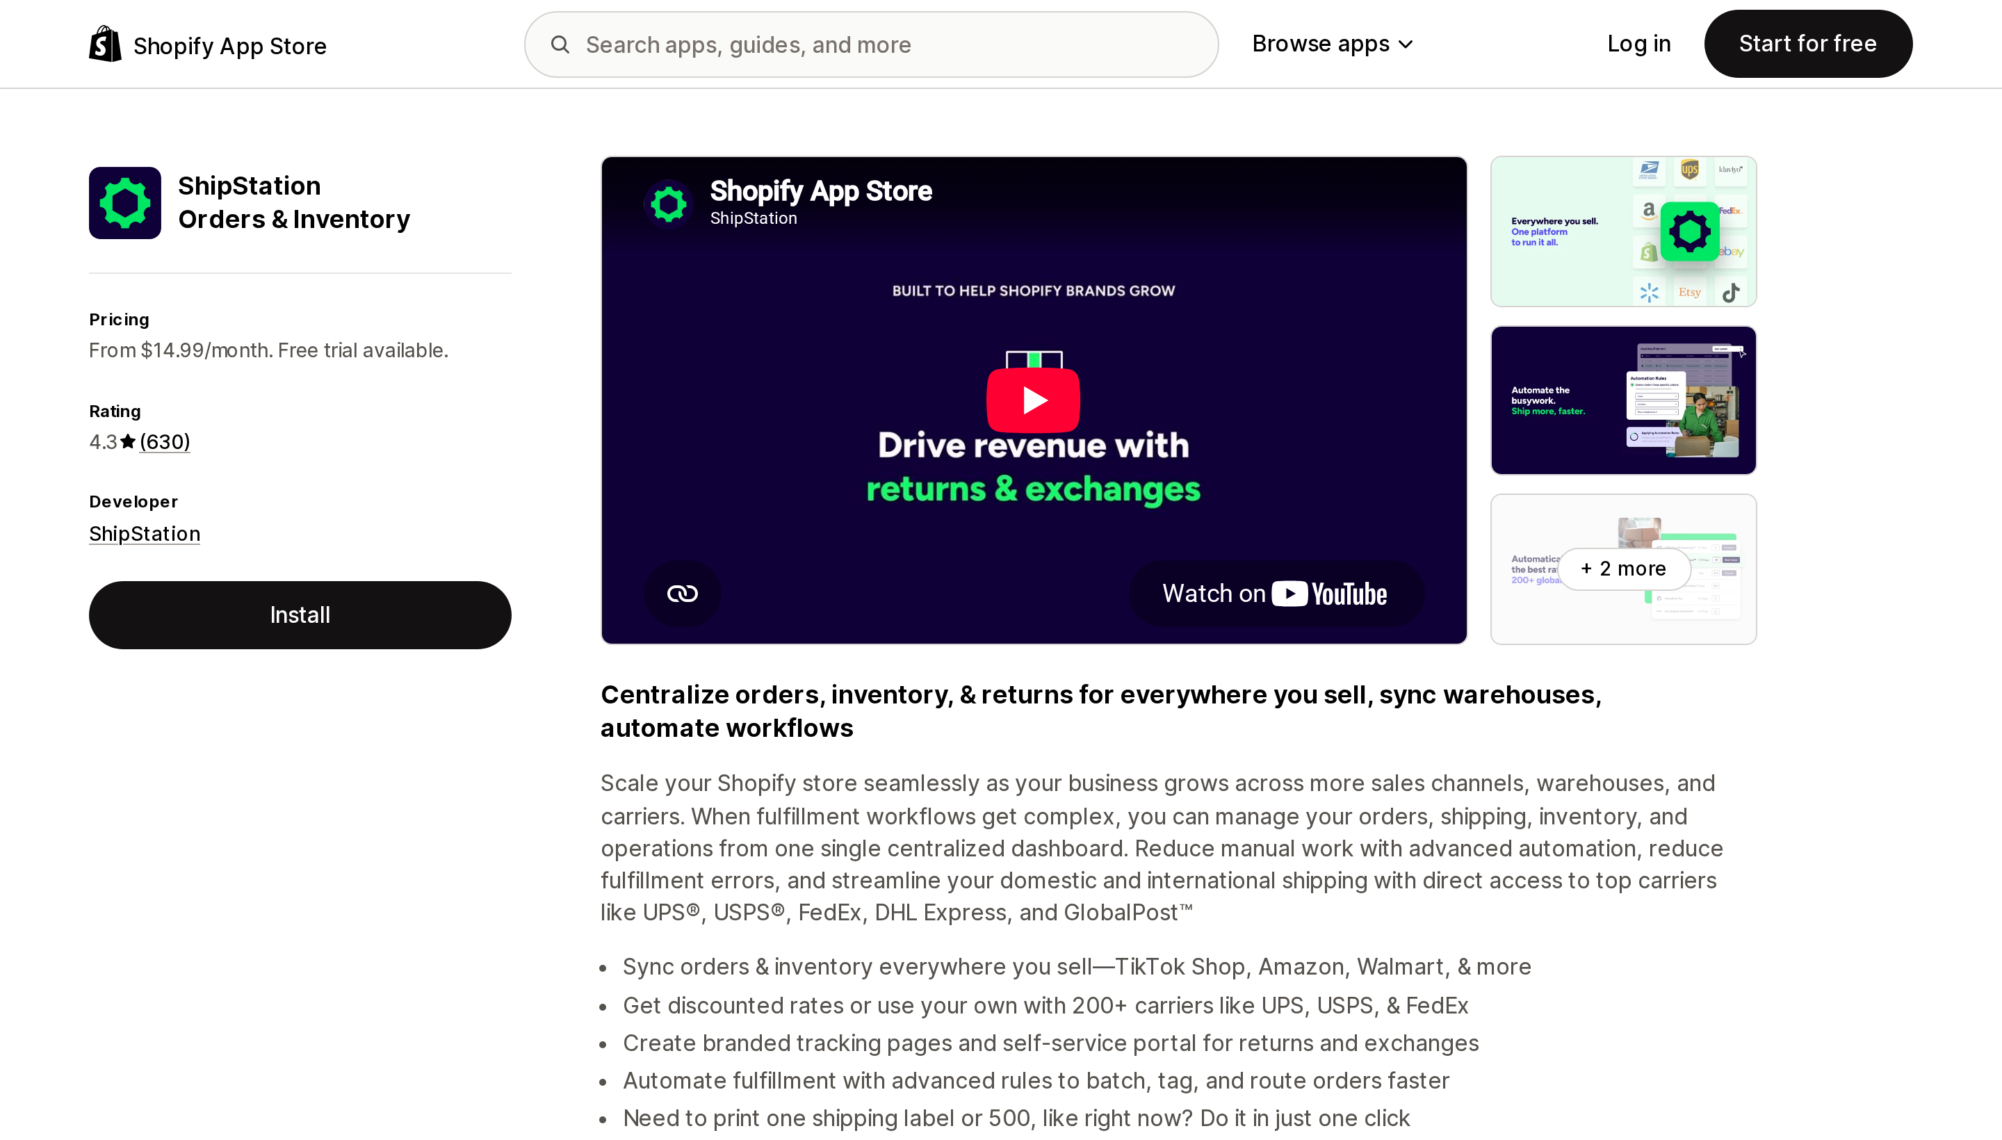Open the 'Automate the busywork' screenshot thumbnail
The width and height of the screenshot is (2002, 1140).
(x=1623, y=400)
